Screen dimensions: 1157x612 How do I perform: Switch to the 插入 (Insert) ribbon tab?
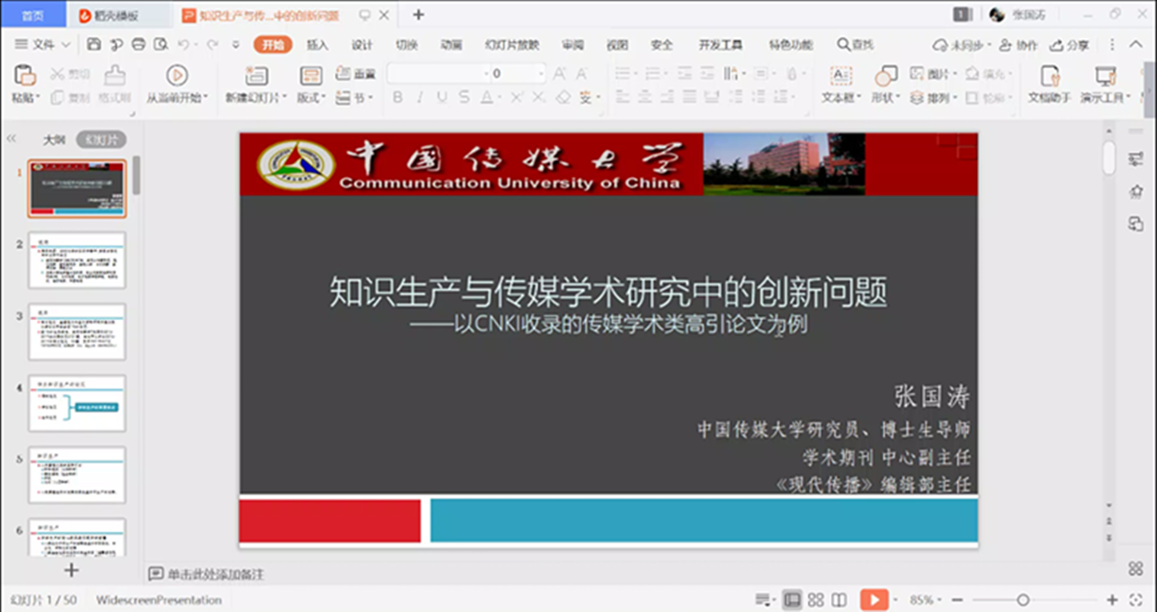[317, 45]
